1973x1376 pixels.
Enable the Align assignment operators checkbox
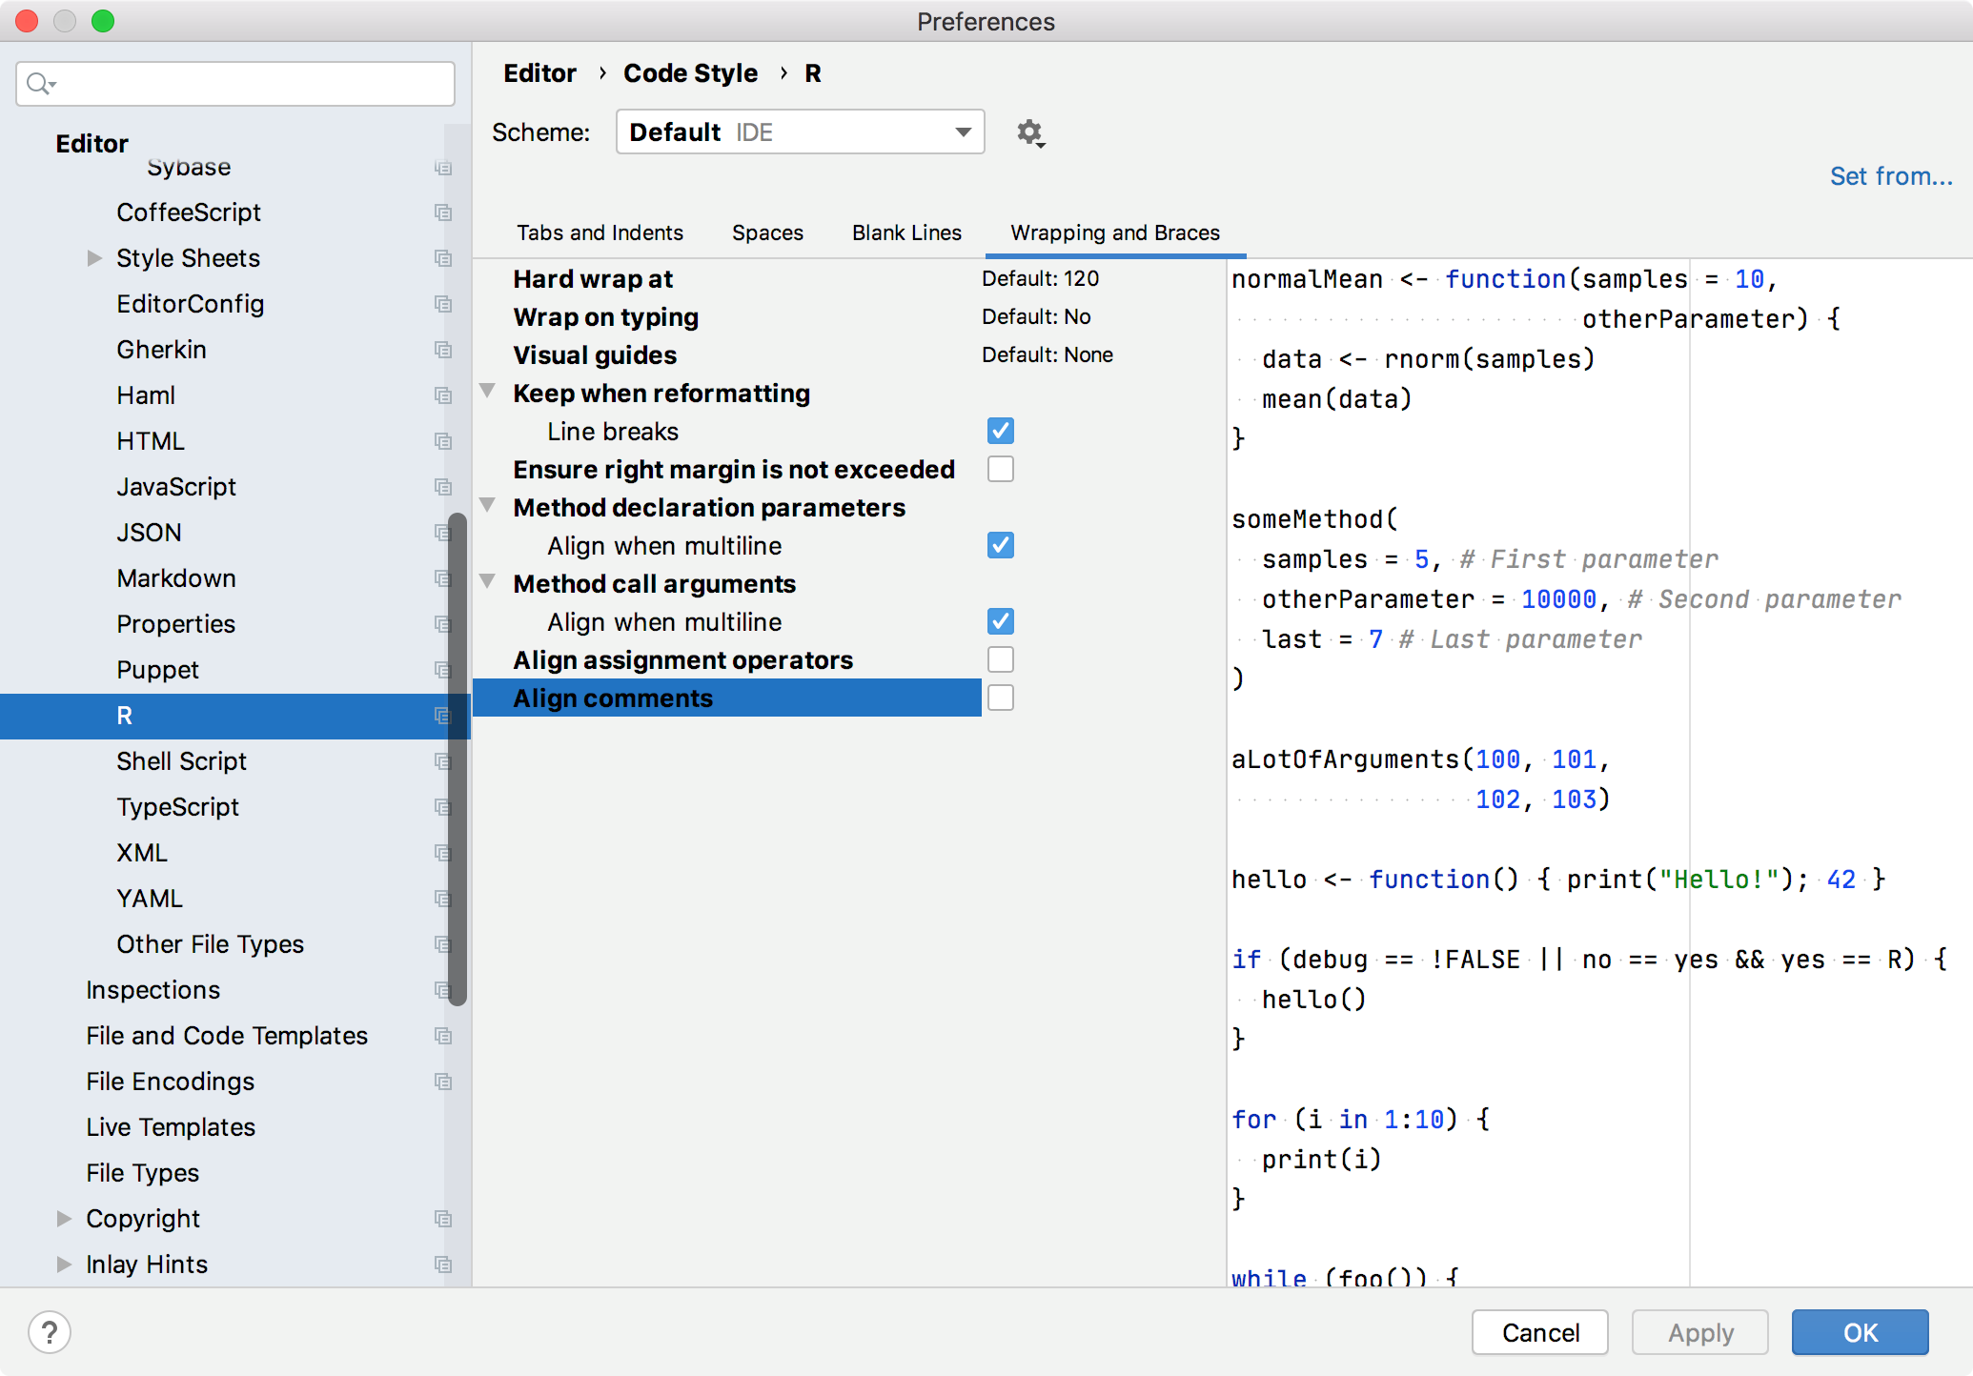(1000, 659)
